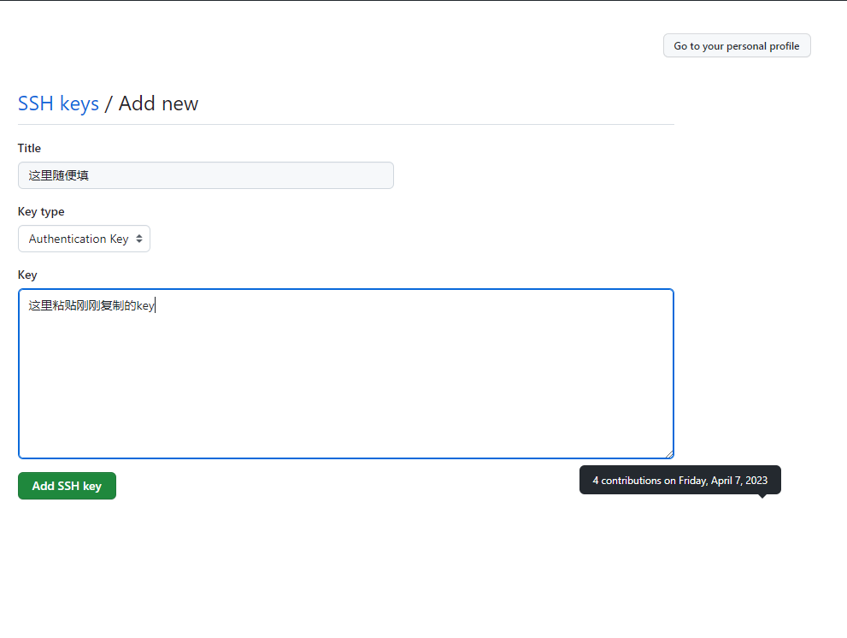The image size is (847, 638).
Task: Click the Title field label
Action: tap(29, 148)
